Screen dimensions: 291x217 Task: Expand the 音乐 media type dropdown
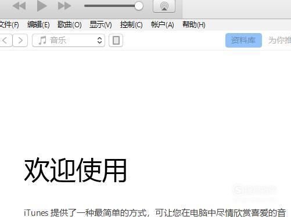[69, 41]
